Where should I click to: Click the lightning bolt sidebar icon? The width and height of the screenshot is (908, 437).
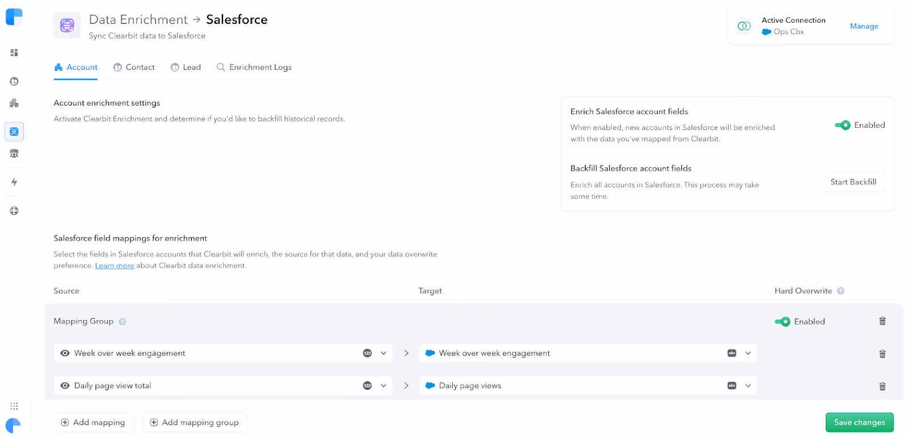point(14,182)
